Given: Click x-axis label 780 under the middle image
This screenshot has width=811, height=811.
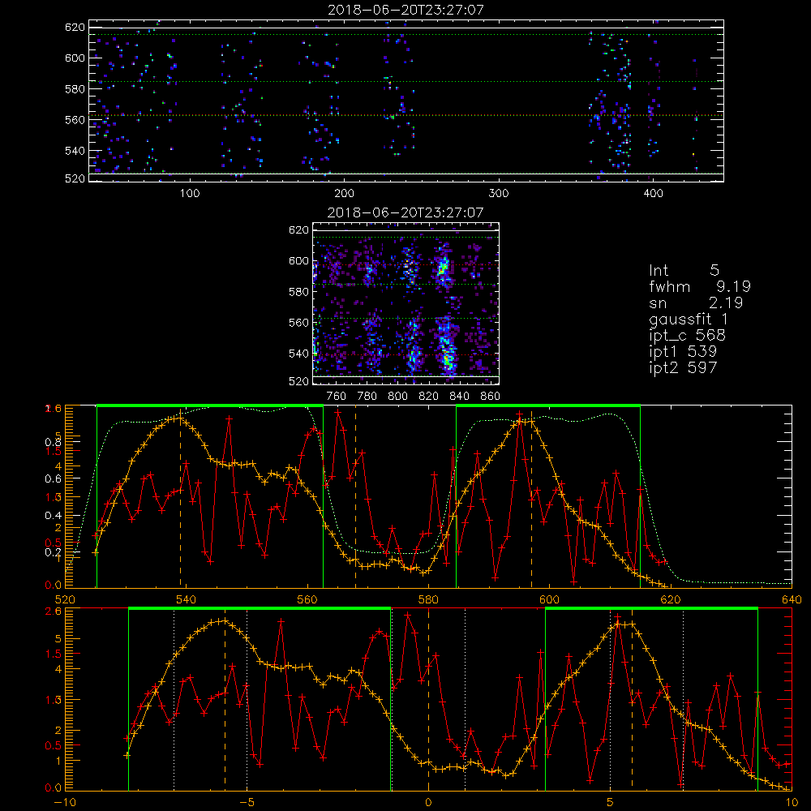Looking at the screenshot, I should pyautogui.click(x=367, y=397).
